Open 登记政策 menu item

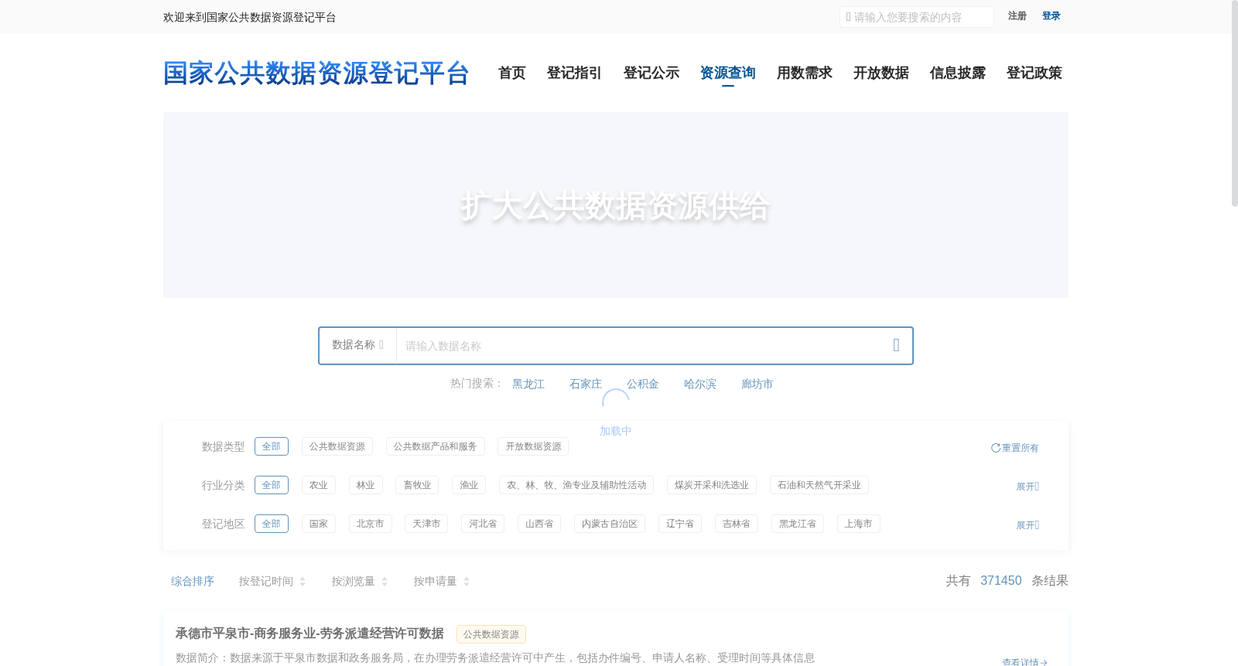[x=1035, y=73]
